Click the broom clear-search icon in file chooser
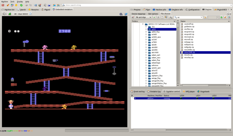 coord(205,17)
